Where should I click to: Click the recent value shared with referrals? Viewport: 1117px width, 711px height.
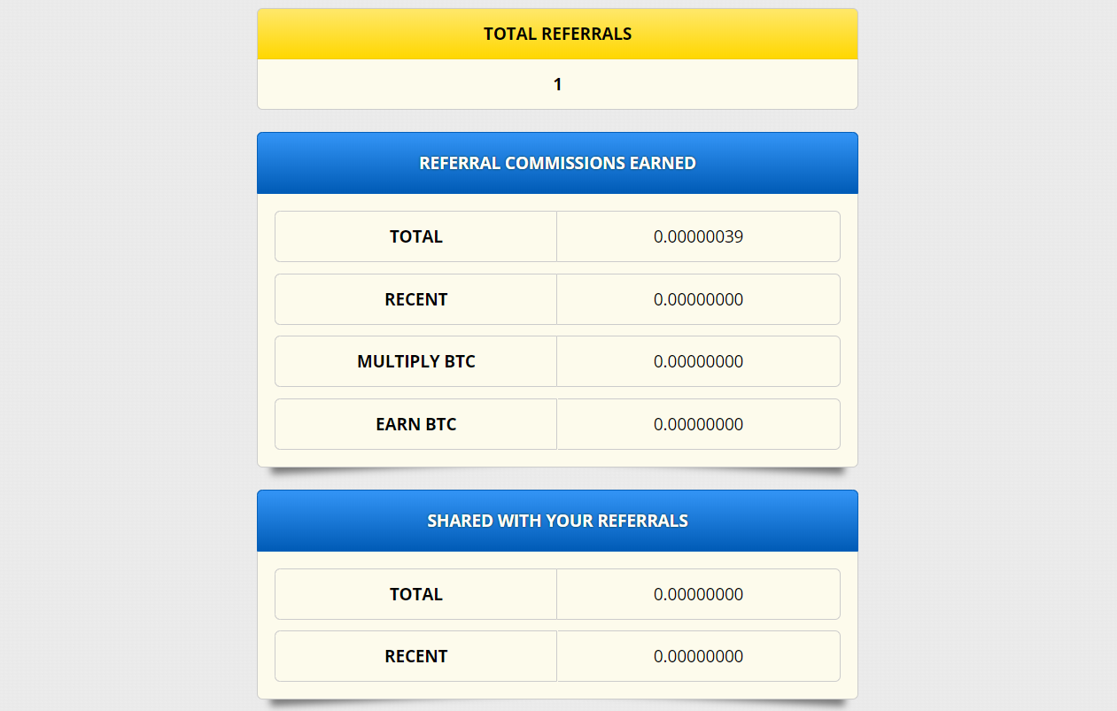[x=698, y=656]
